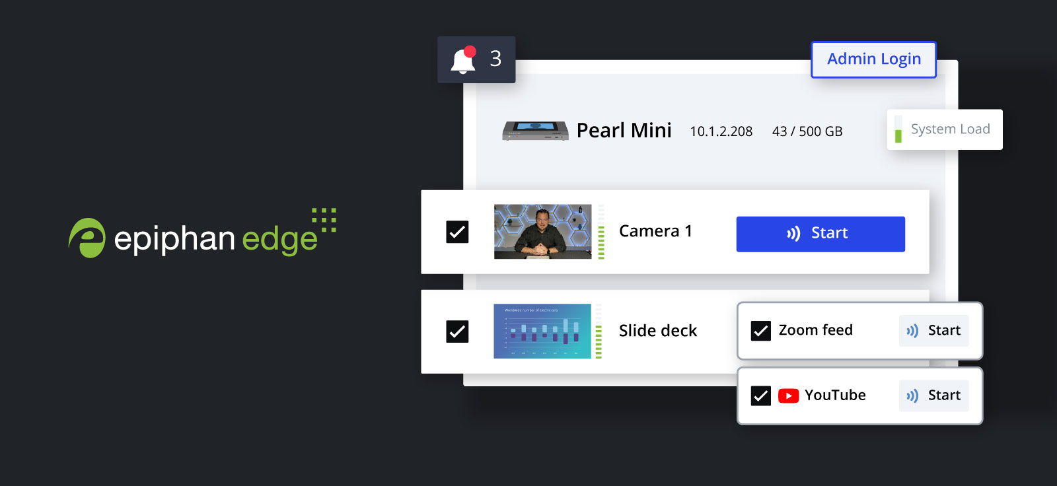Click the YouTube logo icon
The height and width of the screenshot is (486, 1057).
coord(788,396)
